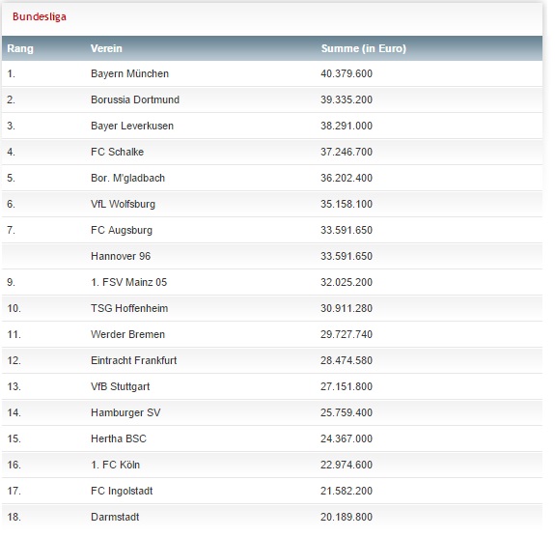Select the Hamburger SV row
The image size is (555, 537).
click(x=272, y=412)
